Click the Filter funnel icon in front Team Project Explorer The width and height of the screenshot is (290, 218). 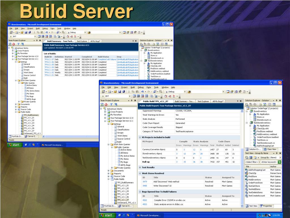click(x=111, y=104)
